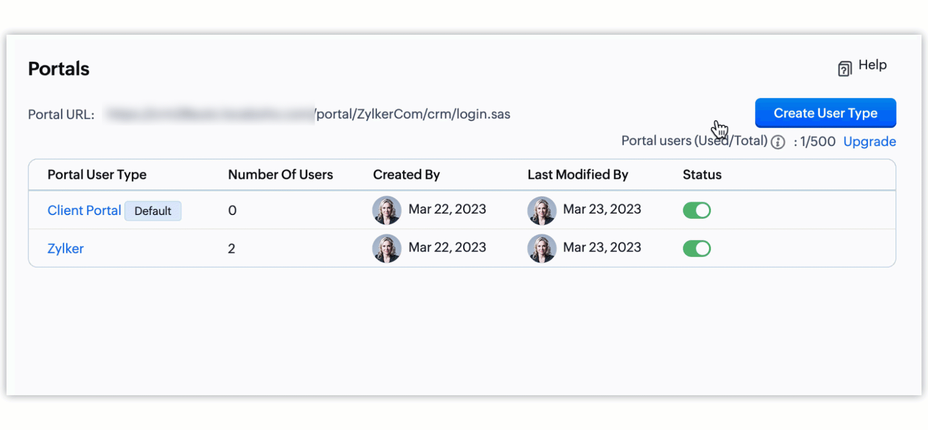The height and width of the screenshot is (430, 928).
Task: Click the Number Of Users column header
Action: pyautogui.click(x=280, y=175)
